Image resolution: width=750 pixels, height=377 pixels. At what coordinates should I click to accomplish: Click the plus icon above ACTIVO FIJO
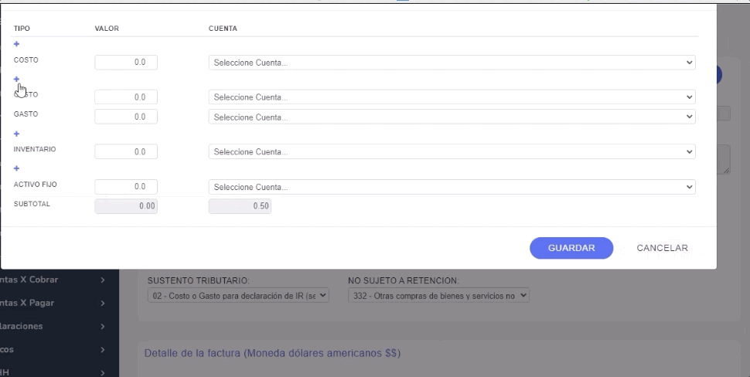point(17,168)
